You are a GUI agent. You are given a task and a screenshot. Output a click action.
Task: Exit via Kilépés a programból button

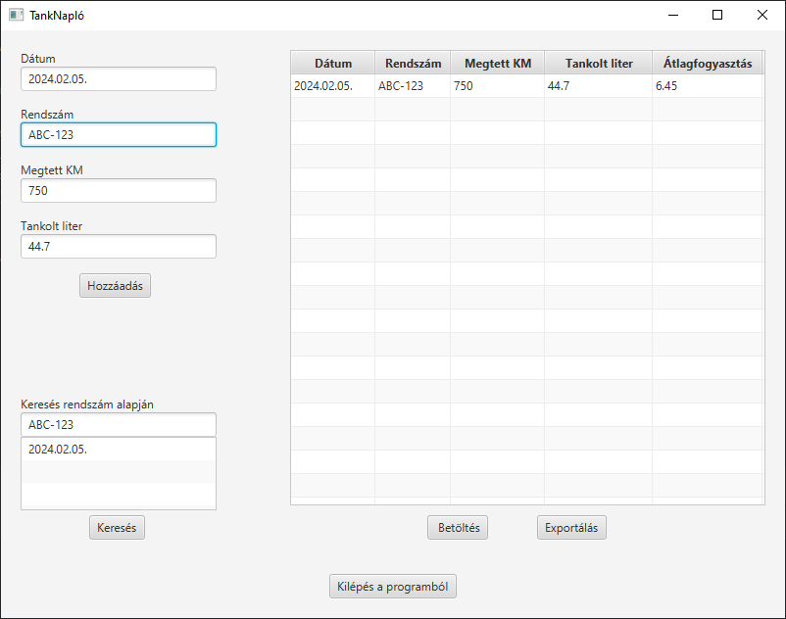click(393, 587)
